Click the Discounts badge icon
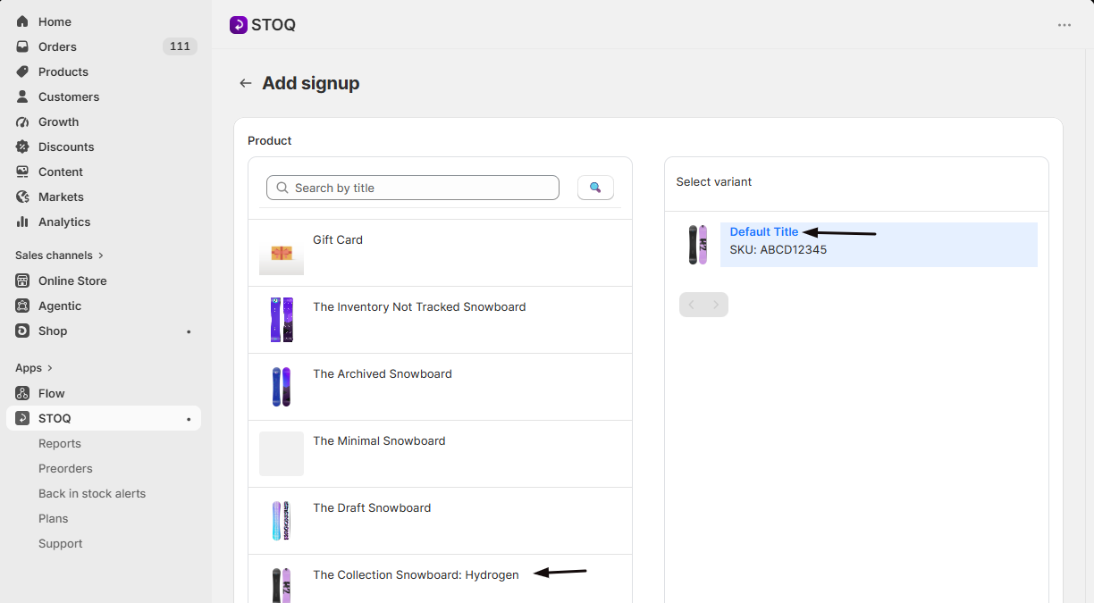 point(22,147)
